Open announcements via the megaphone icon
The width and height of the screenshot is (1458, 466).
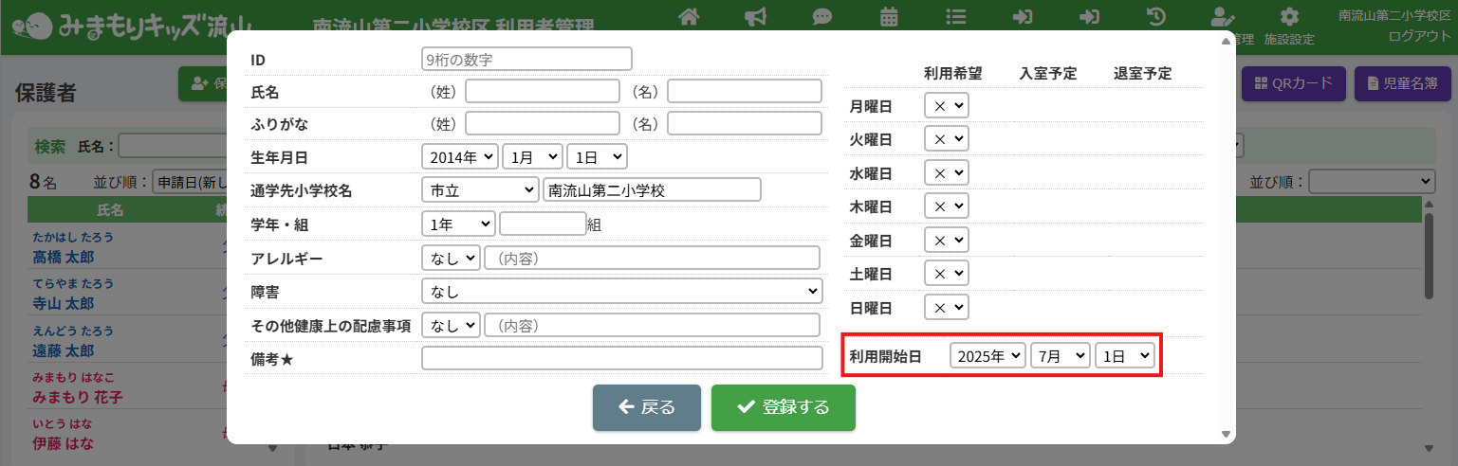755,16
